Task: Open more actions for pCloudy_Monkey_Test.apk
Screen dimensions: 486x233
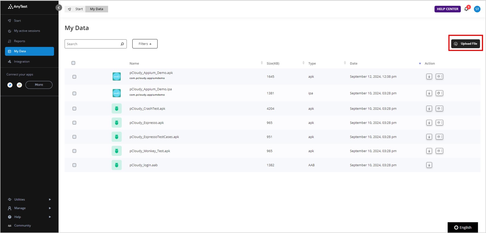Action: click(x=439, y=151)
